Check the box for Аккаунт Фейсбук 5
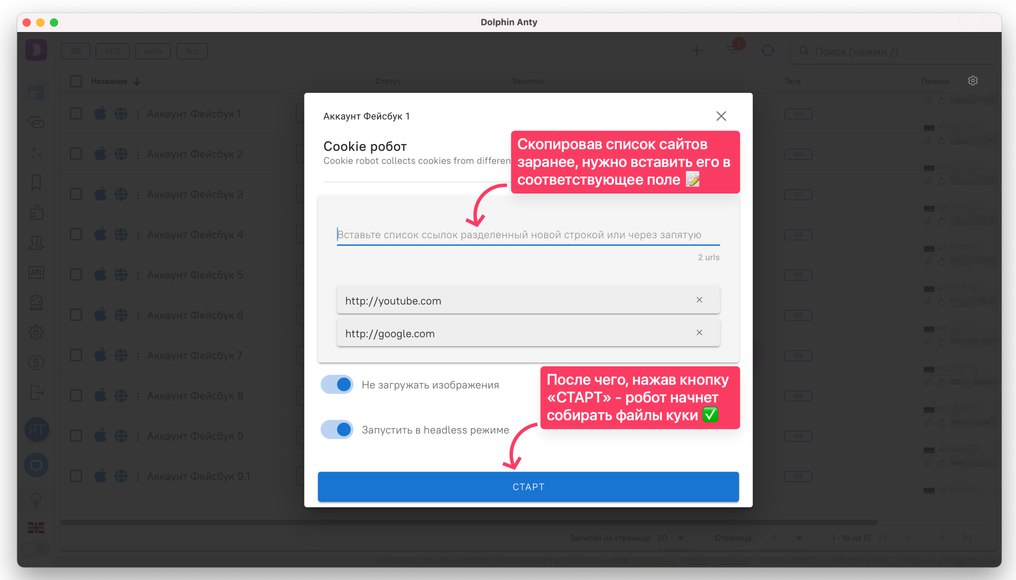The image size is (1016, 580). [76, 274]
